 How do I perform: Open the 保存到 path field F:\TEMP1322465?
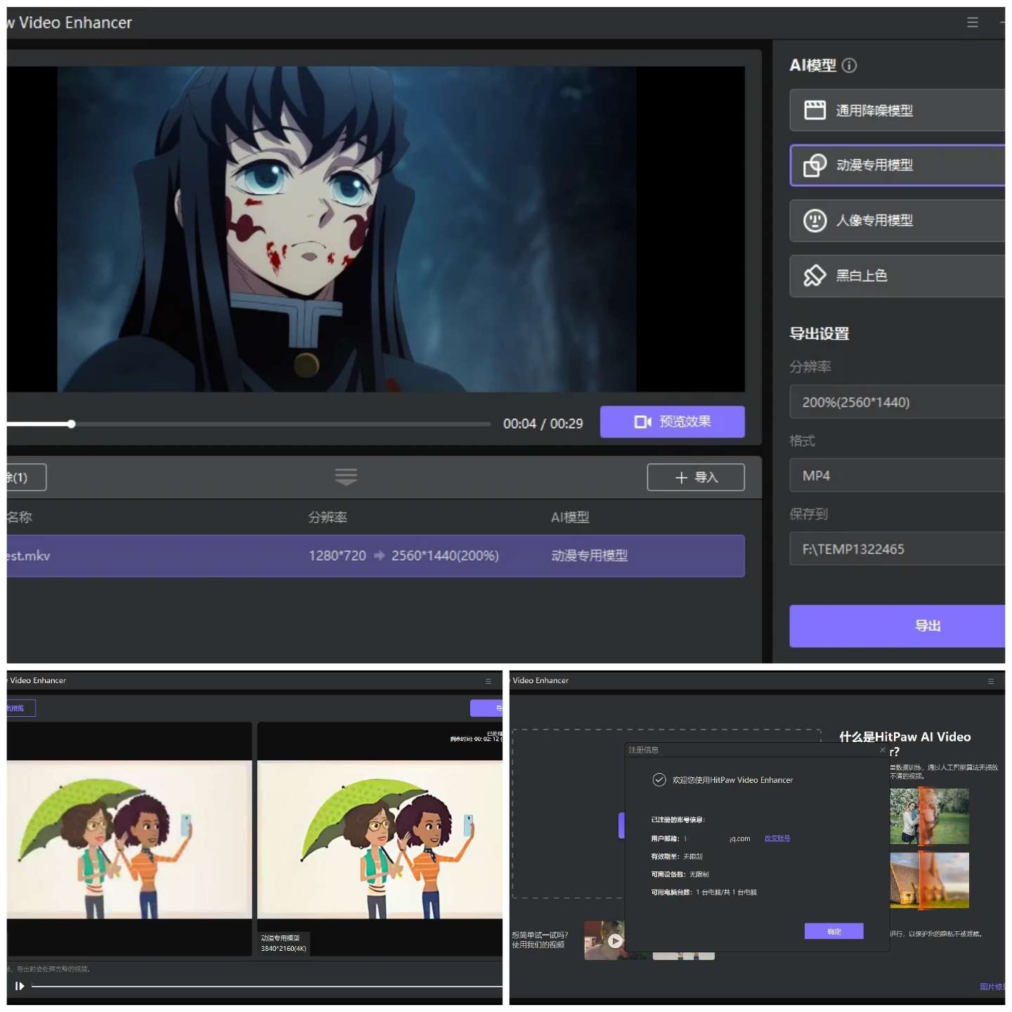click(897, 549)
